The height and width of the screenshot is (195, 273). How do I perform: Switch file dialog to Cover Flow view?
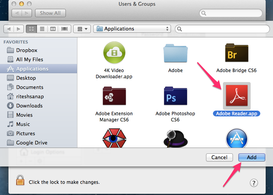64,29
